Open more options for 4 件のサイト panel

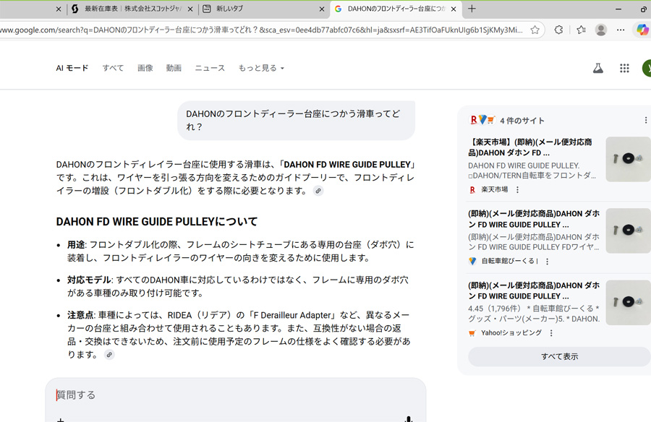pos(645,120)
